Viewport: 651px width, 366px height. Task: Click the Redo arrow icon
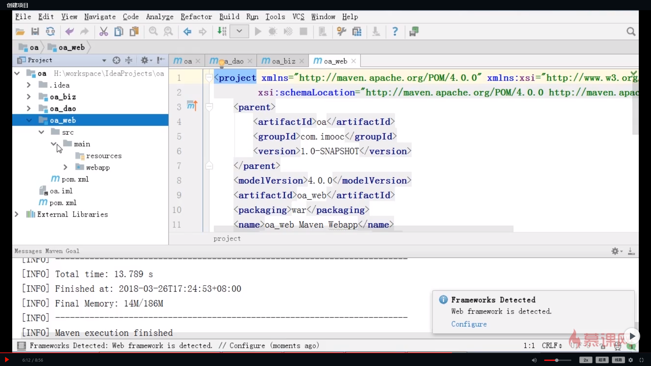pos(84,32)
